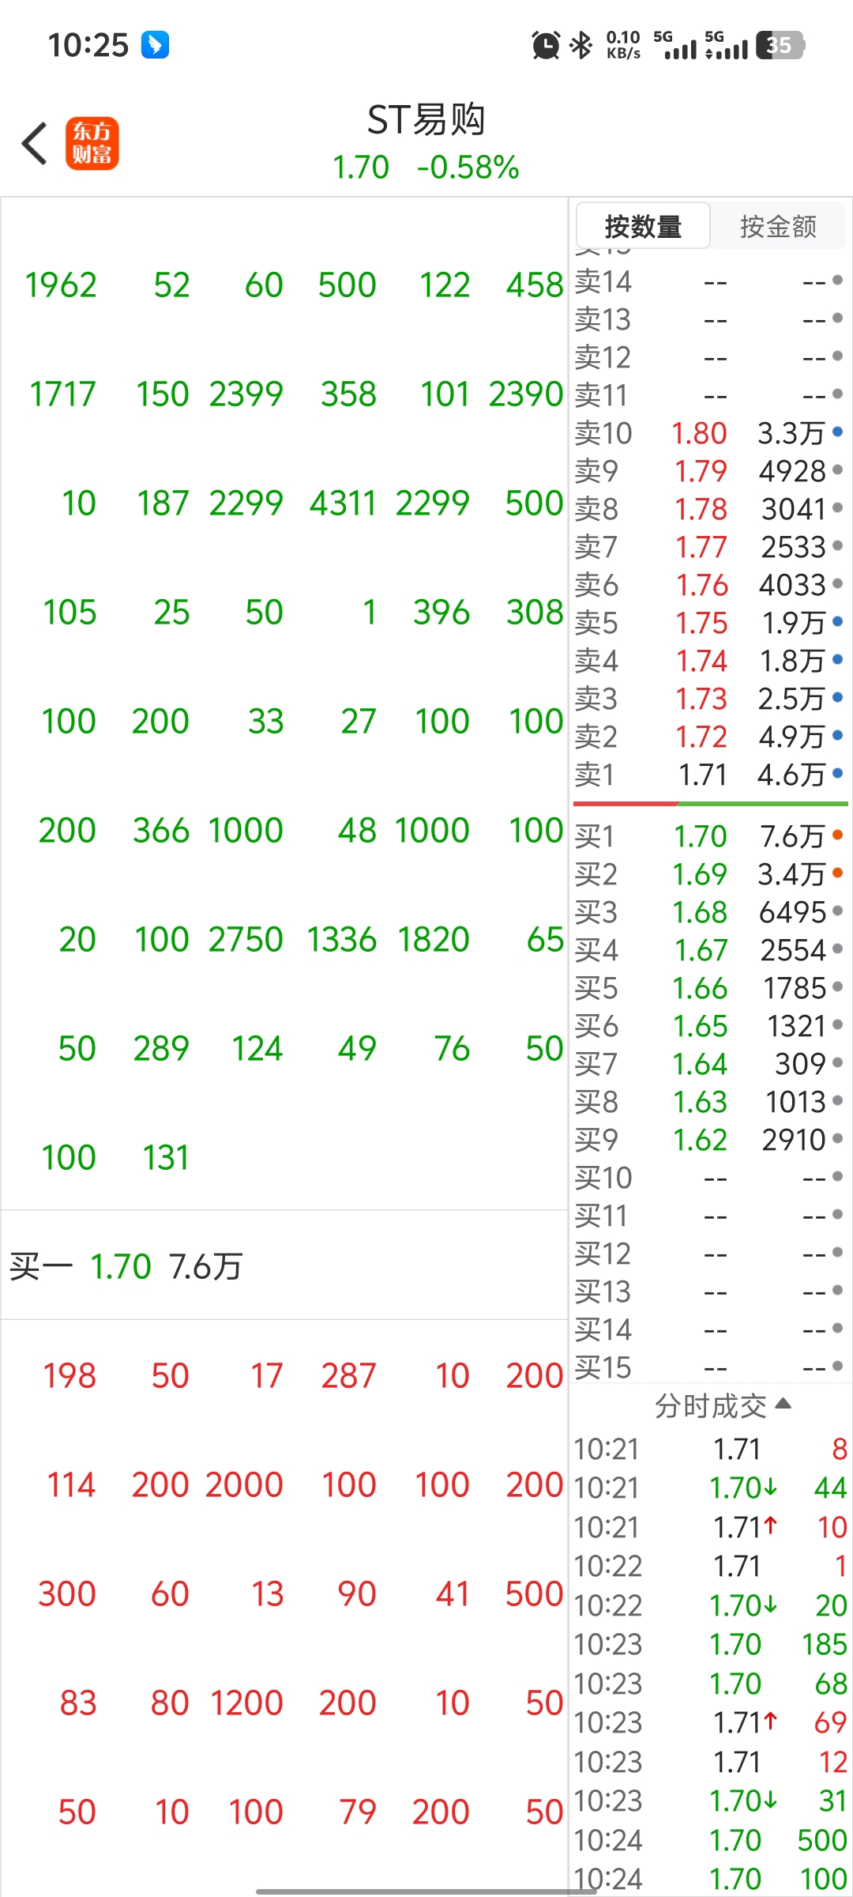Tap the 买15 empty order row
This screenshot has height=1897, width=853.
(x=709, y=1367)
